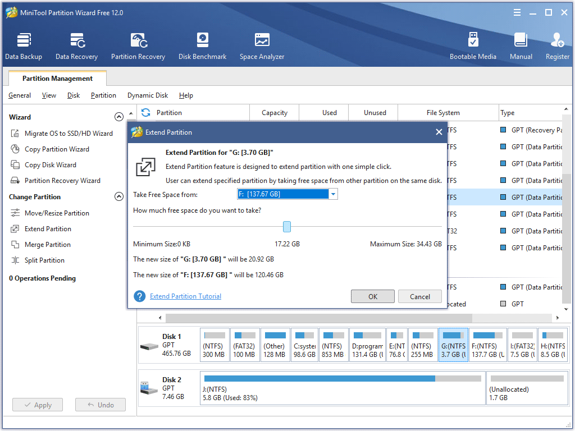This screenshot has height=431, width=575.
Task: Open Partition Recovery in the top toolbar
Action: click(138, 46)
